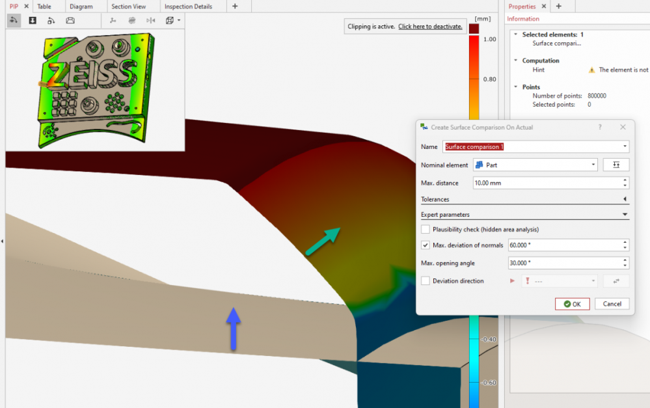650x408 pixels.
Task: Open the Nominal element Part dropdown
Action: (534, 165)
